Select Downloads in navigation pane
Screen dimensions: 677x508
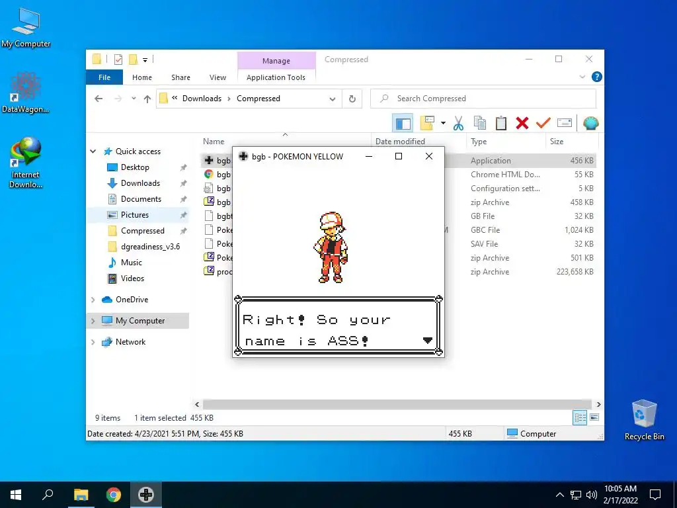140,183
